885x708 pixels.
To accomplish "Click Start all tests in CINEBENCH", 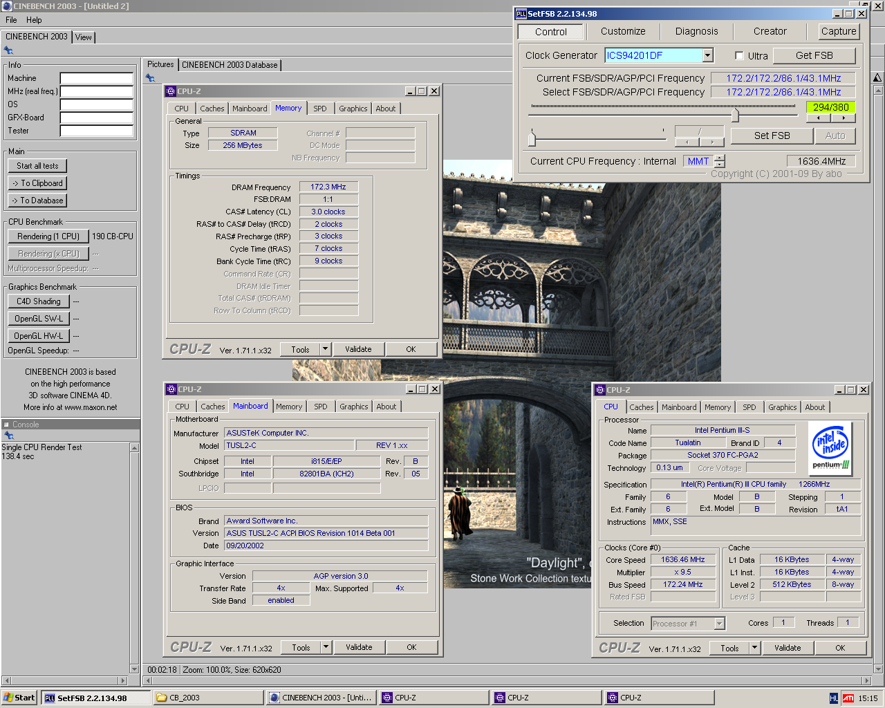I will [38, 166].
